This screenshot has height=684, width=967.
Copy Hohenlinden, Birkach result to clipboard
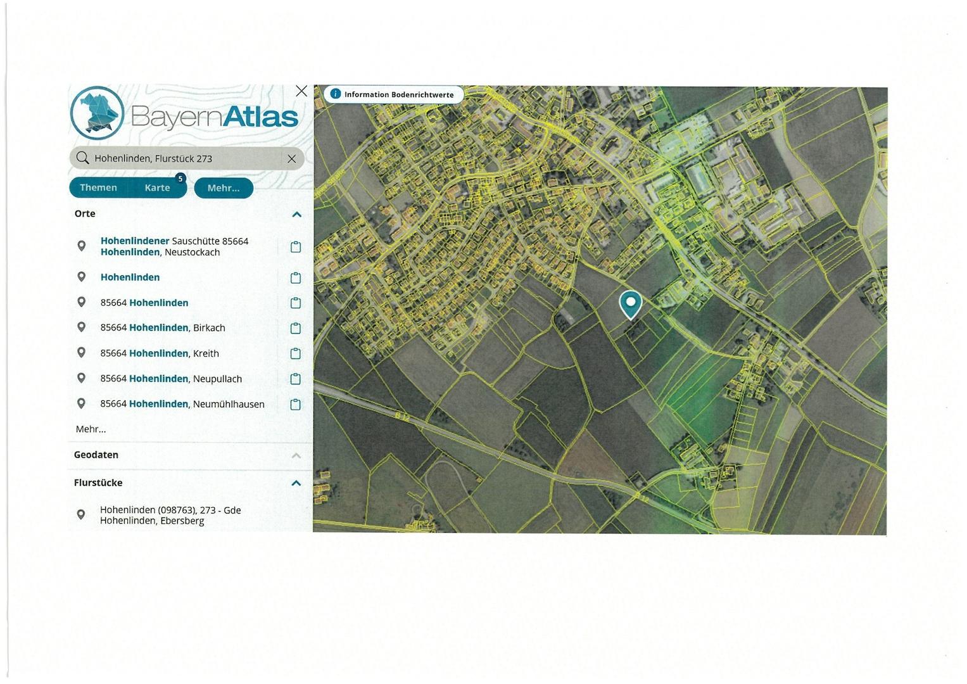pos(295,328)
